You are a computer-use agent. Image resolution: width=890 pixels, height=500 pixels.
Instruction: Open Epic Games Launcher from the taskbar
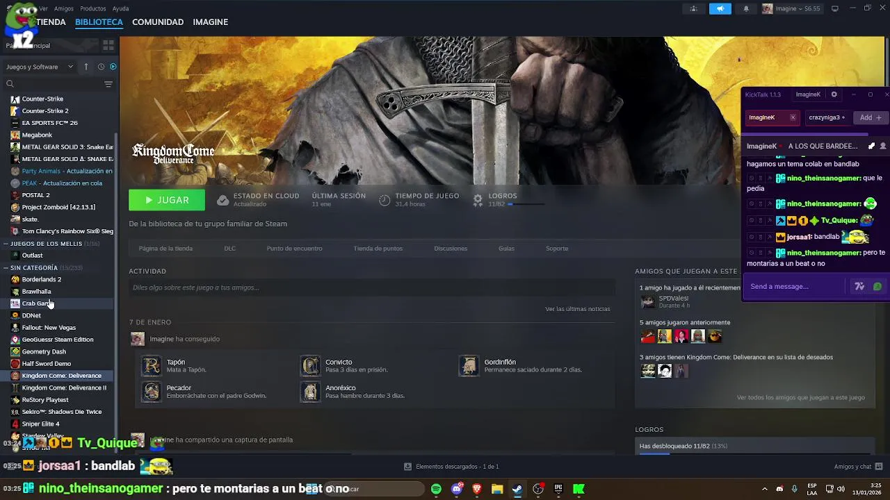558,489
